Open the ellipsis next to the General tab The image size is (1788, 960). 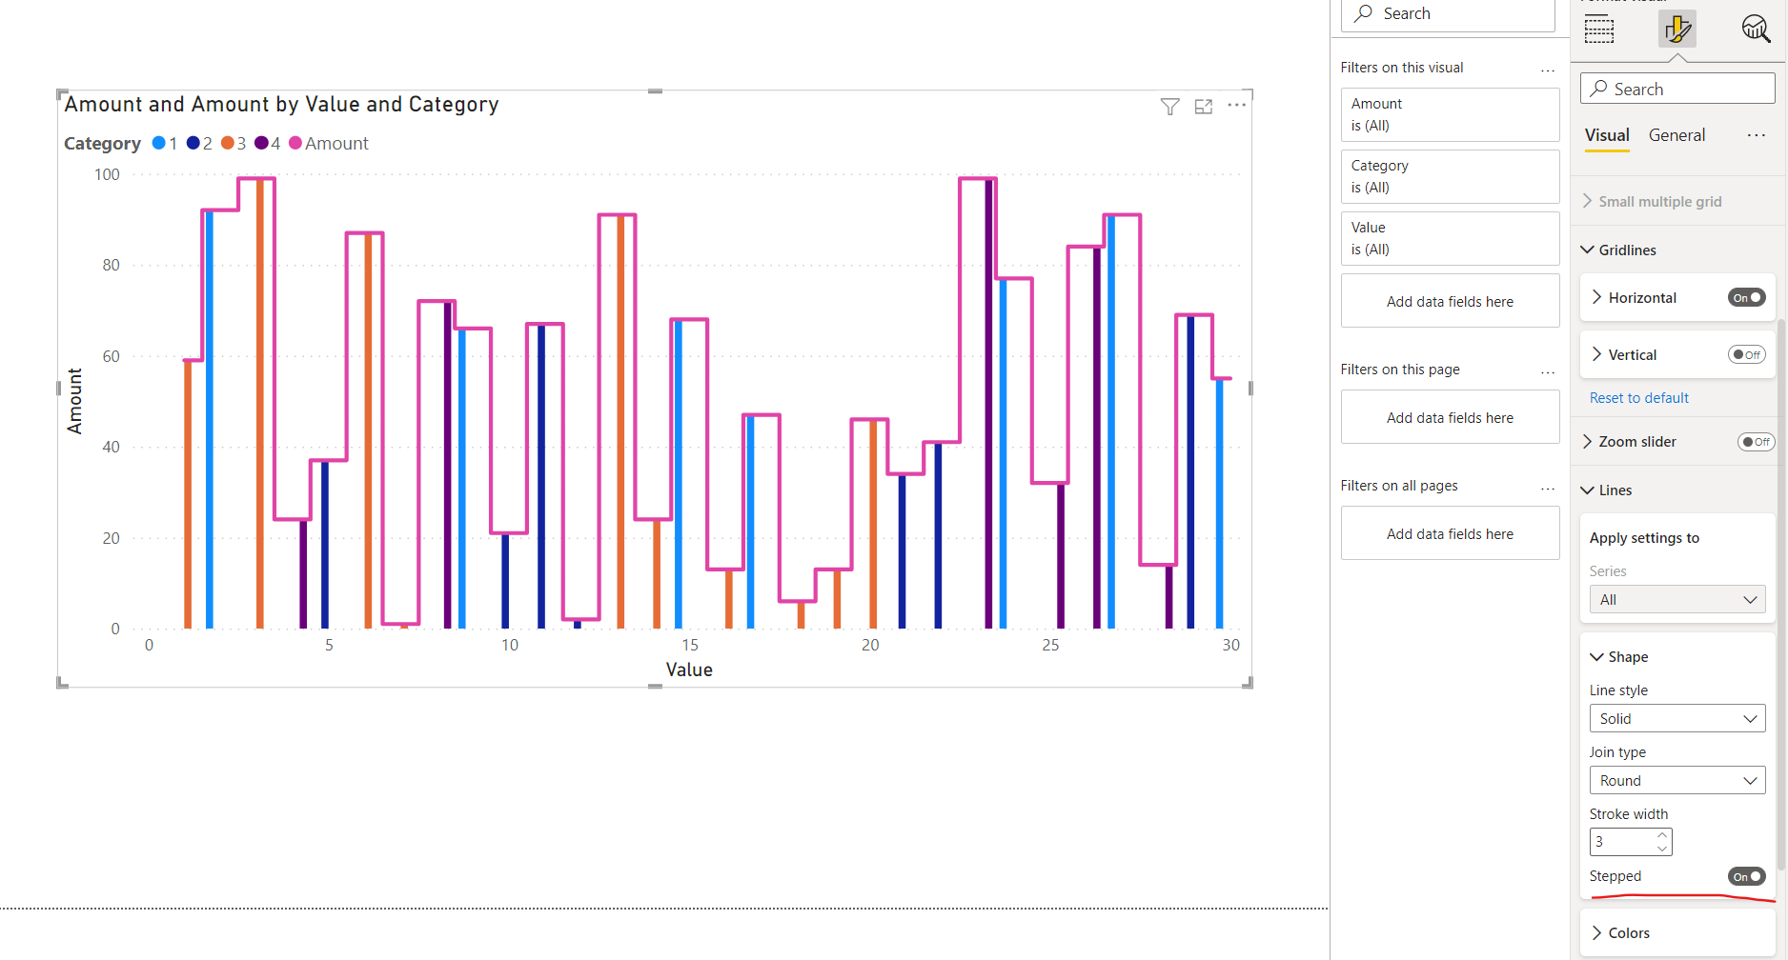(x=1757, y=135)
